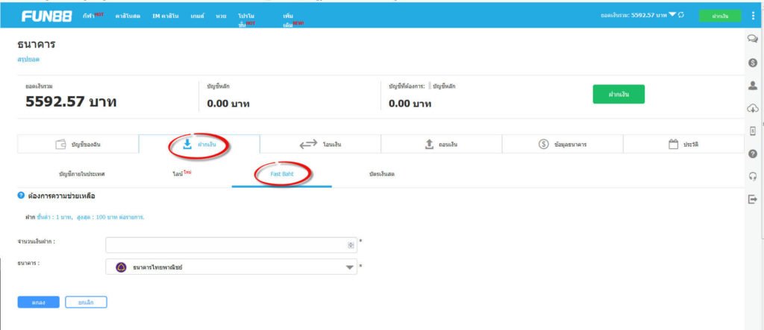Open the help question mark sidebar icon

click(x=752, y=153)
